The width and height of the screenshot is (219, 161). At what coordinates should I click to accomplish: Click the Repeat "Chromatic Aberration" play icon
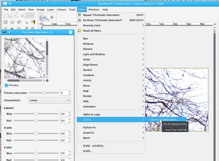79,15
